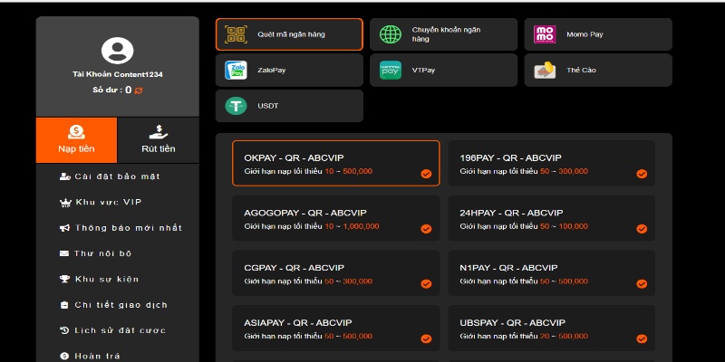Image resolution: width=725 pixels, height=362 pixels.
Task: Select N1PAY - QR - ABCVIP channel
Action: click(552, 273)
